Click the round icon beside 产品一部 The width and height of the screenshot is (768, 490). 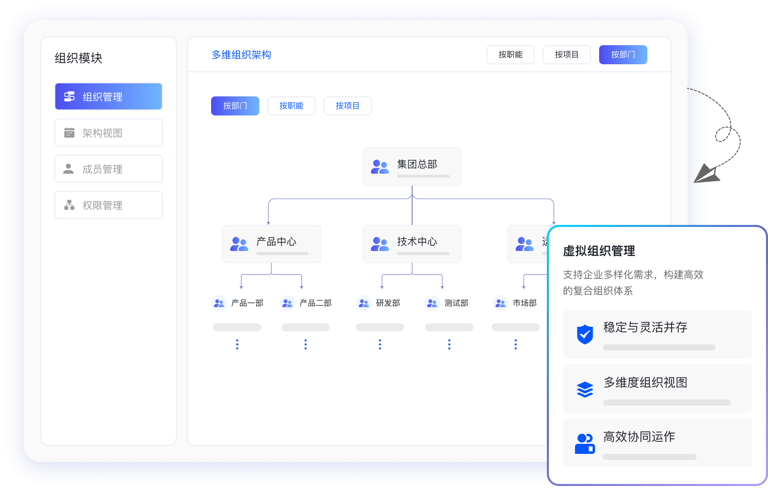click(219, 303)
